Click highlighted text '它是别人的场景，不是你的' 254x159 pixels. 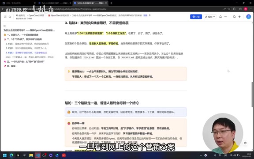coord(104,43)
